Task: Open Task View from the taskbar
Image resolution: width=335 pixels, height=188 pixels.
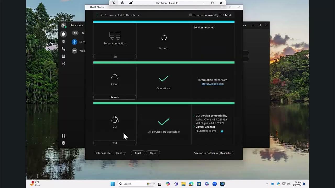Action: pyautogui.click(x=160, y=184)
